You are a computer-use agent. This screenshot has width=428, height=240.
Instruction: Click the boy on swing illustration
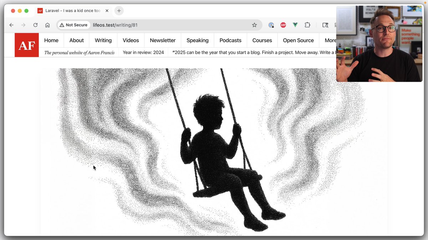(x=214, y=152)
